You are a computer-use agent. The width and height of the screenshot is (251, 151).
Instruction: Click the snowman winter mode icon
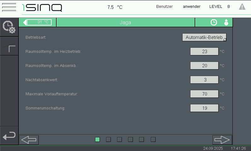226,22
